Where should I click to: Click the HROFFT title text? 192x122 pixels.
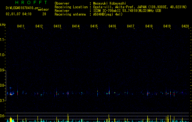click(31, 2)
